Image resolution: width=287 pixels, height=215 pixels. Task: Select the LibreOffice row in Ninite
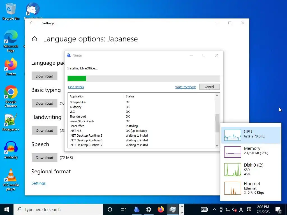coord(141,126)
